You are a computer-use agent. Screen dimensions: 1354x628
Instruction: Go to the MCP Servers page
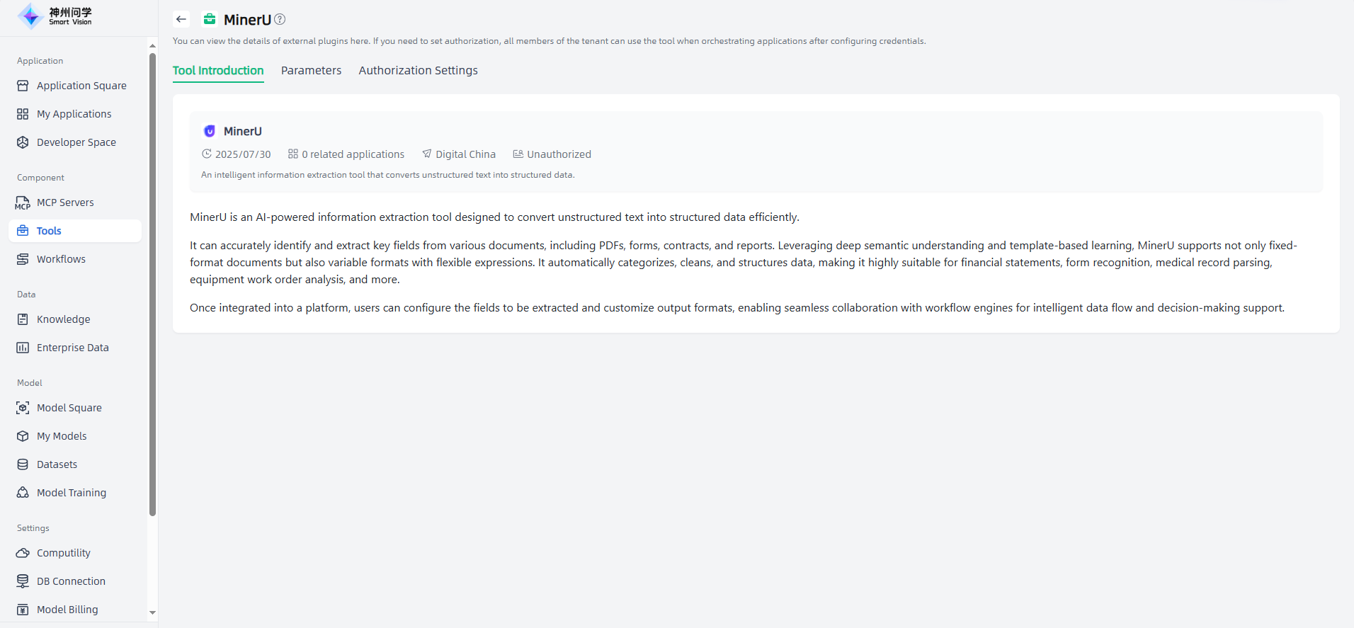tap(65, 202)
